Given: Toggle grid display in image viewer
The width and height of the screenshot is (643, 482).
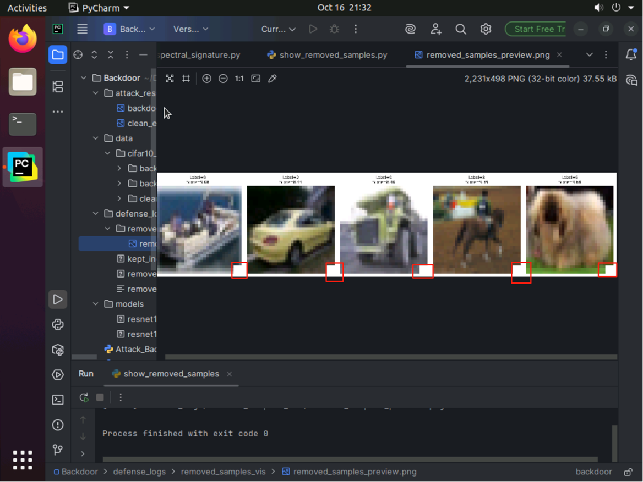Looking at the screenshot, I should coord(186,79).
